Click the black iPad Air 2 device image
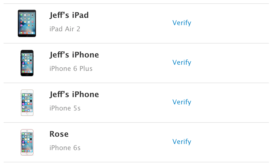The image size is (272, 166). (x=27, y=23)
